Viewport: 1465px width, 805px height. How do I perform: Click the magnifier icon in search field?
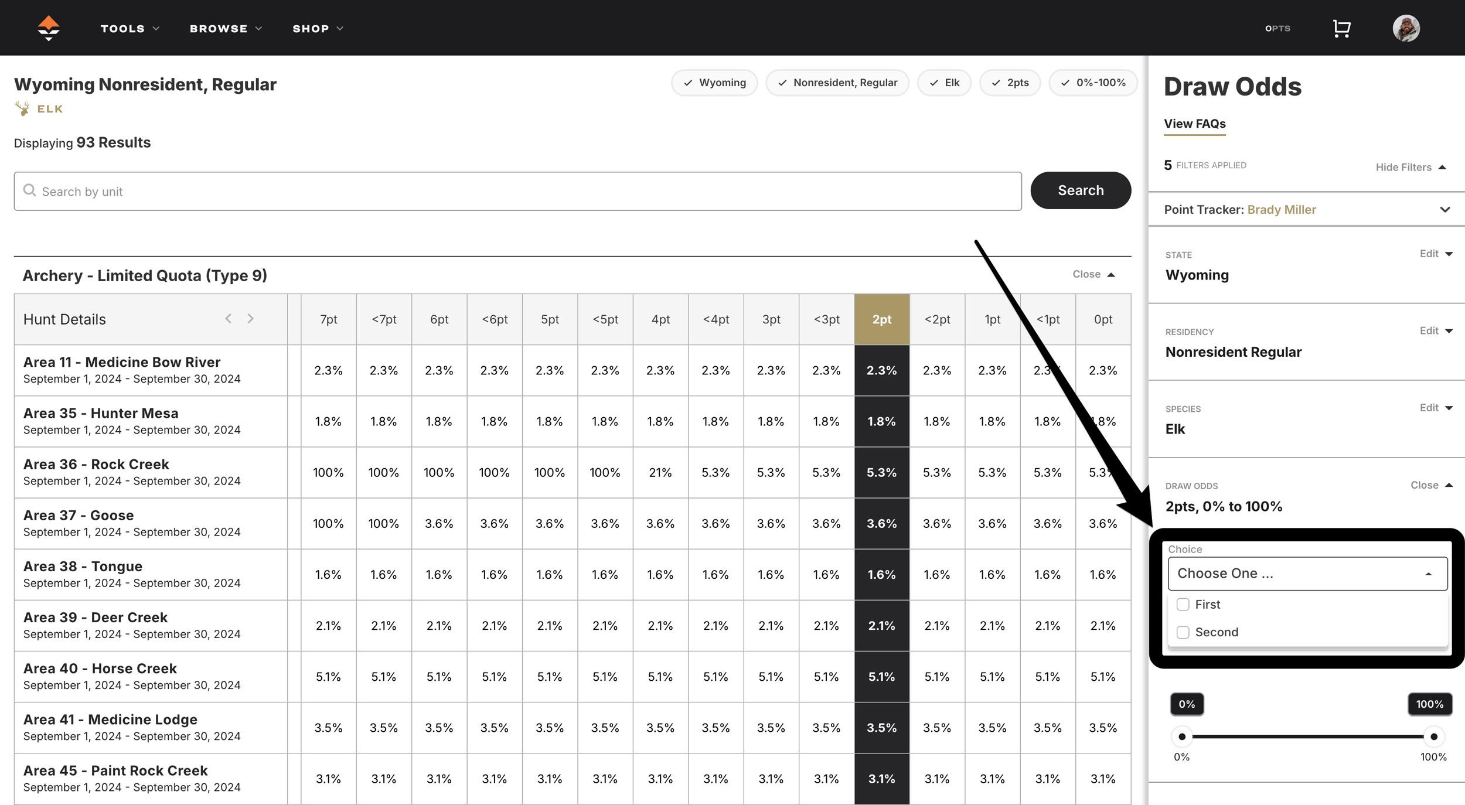29,191
